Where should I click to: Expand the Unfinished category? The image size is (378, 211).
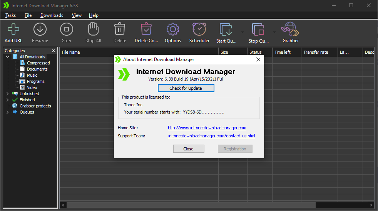pos(7,94)
